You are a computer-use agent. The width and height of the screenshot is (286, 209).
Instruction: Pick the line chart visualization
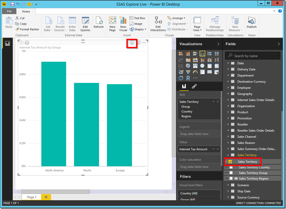click(x=181, y=60)
